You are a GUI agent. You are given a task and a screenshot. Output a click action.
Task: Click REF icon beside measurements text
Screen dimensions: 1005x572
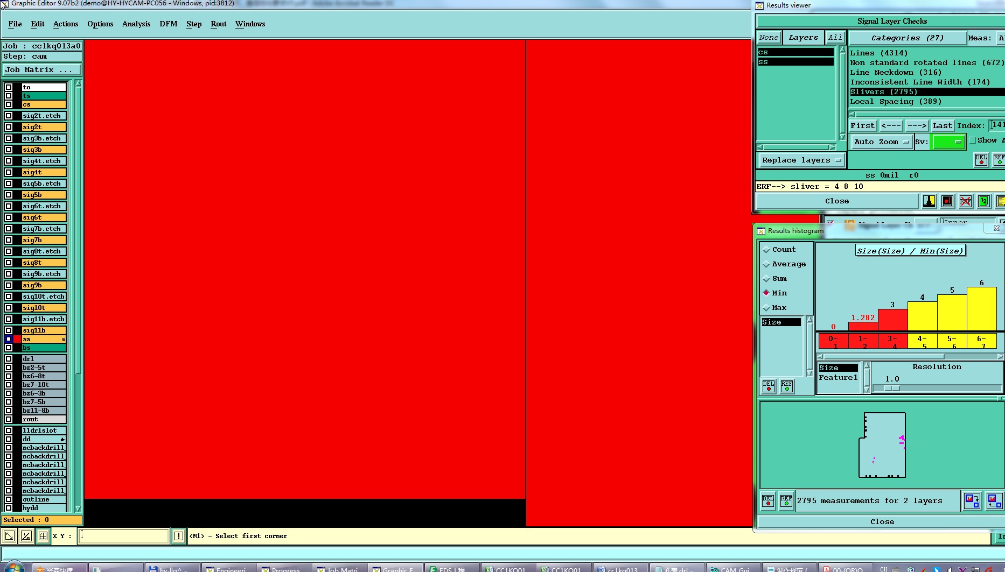(786, 500)
